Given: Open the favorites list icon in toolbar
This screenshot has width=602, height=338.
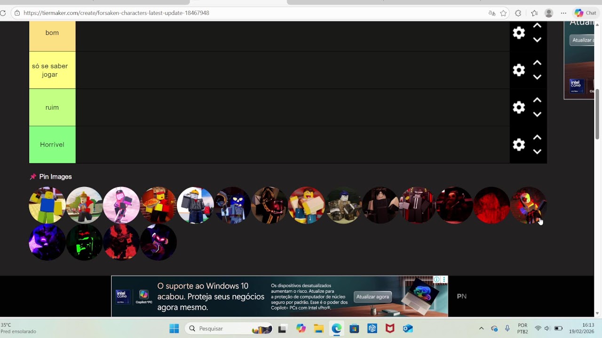Looking at the screenshot, I should click(x=534, y=13).
